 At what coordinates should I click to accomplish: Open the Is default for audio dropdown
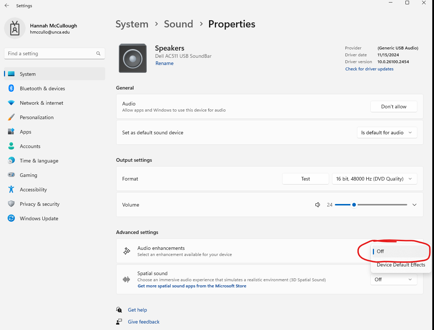387,133
